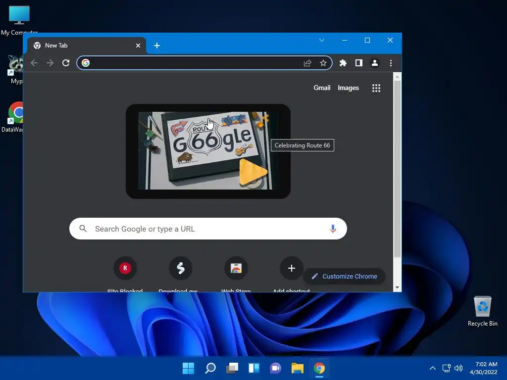Start voice search with the microphone

333,229
